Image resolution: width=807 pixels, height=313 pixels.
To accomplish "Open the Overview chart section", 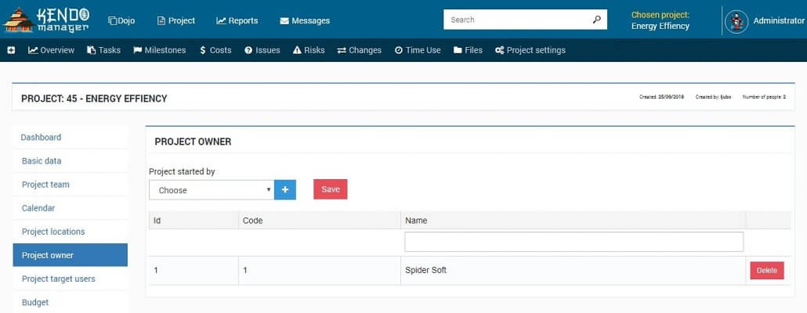I will click(x=52, y=50).
